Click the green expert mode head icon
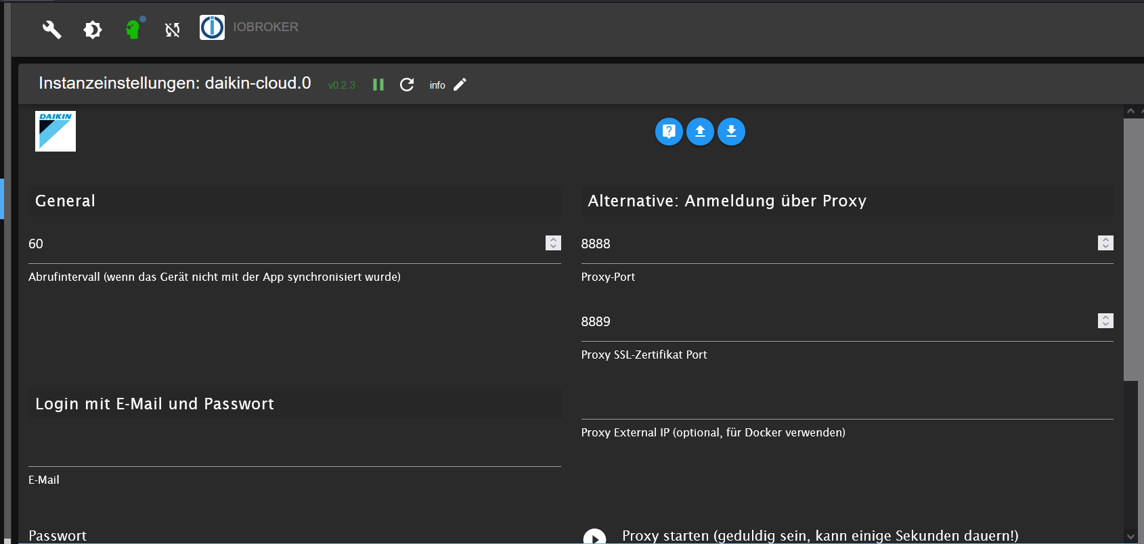The width and height of the screenshot is (1144, 544). [x=133, y=29]
